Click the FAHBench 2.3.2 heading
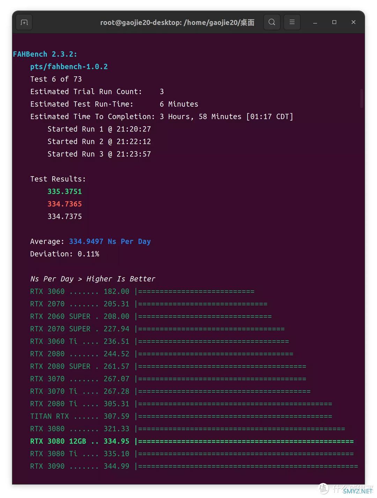This screenshot has height=498, width=377. pyautogui.click(x=45, y=54)
